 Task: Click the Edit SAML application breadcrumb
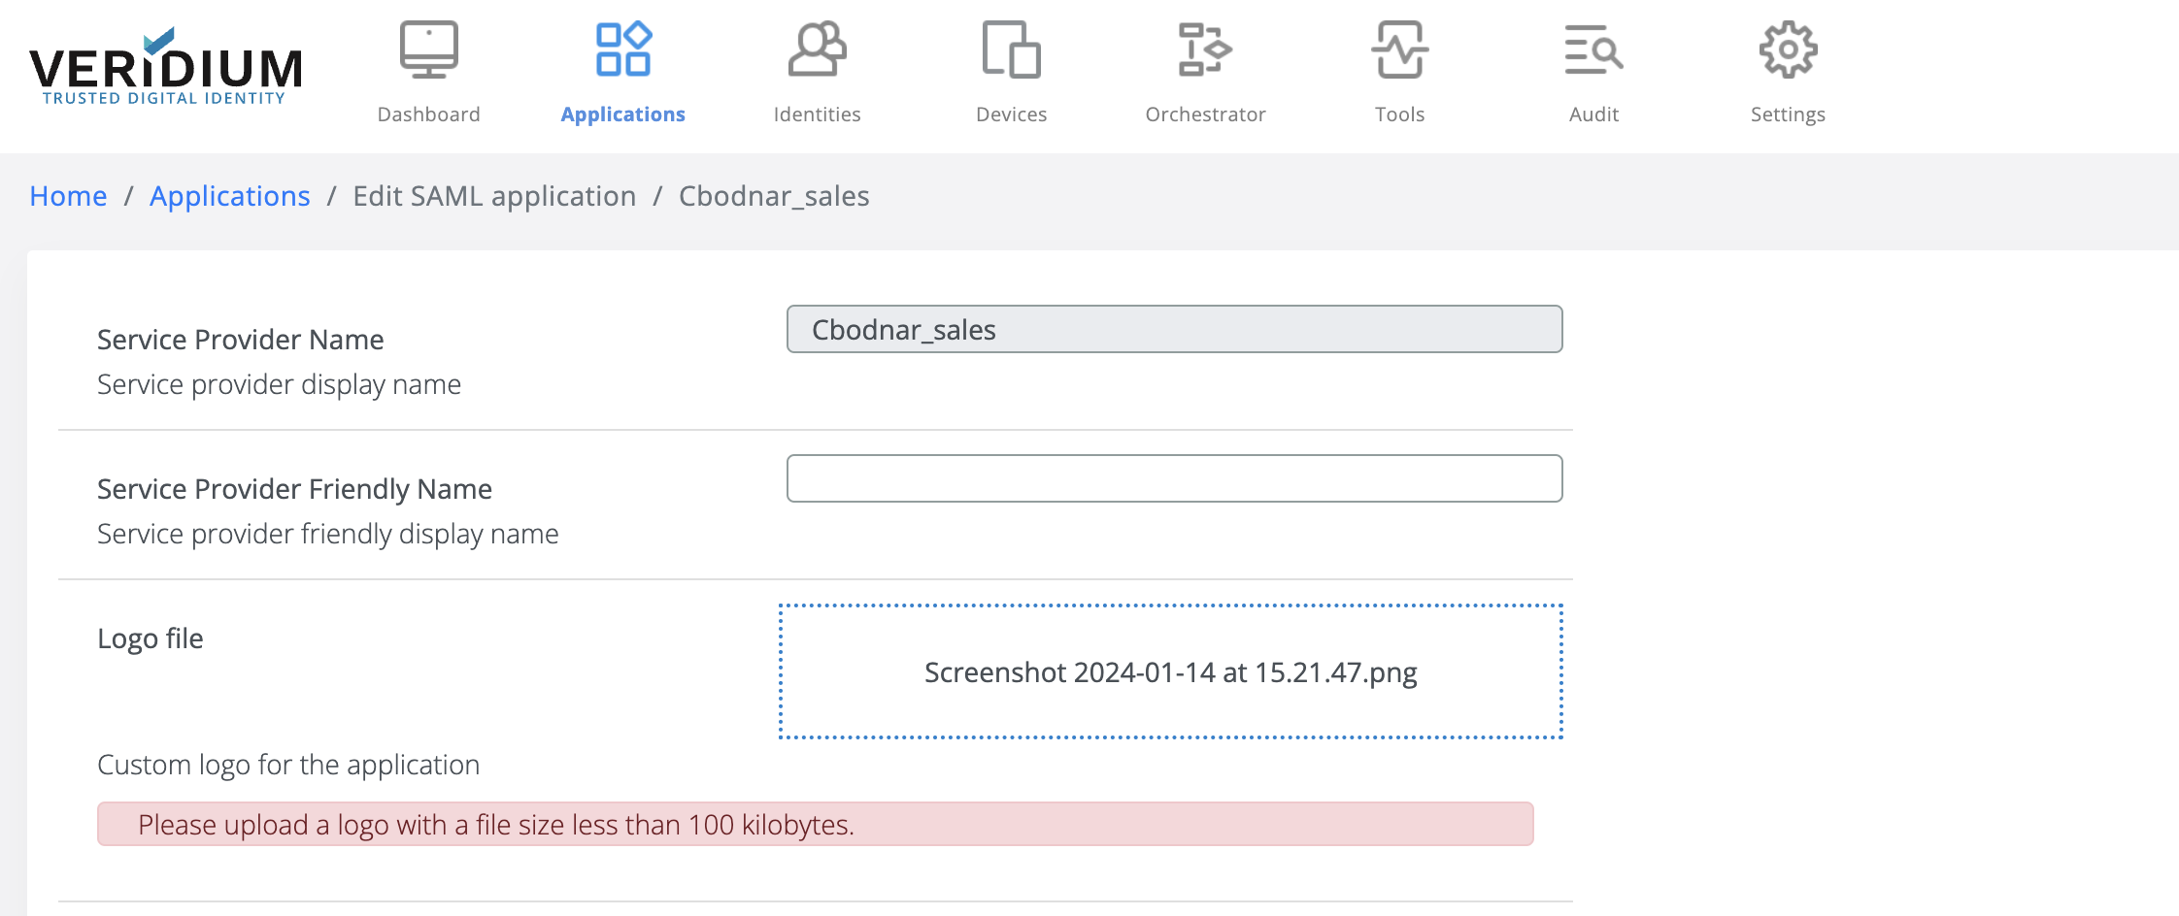pyautogui.click(x=494, y=196)
